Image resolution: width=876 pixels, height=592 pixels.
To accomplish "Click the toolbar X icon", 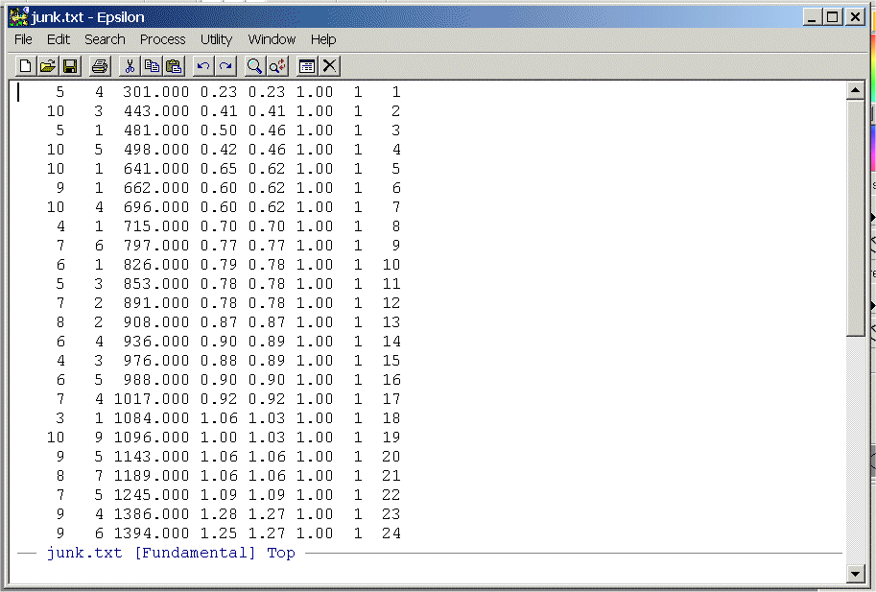I will click(329, 66).
